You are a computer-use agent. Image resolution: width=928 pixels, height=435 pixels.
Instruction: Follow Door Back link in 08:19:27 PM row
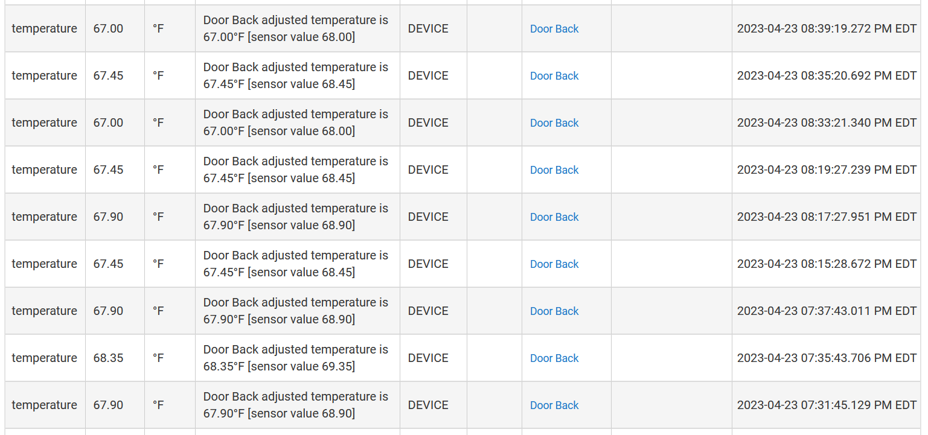(554, 170)
